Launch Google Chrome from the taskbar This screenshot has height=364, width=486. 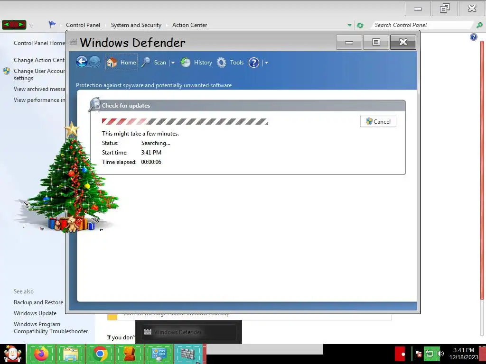100,354
